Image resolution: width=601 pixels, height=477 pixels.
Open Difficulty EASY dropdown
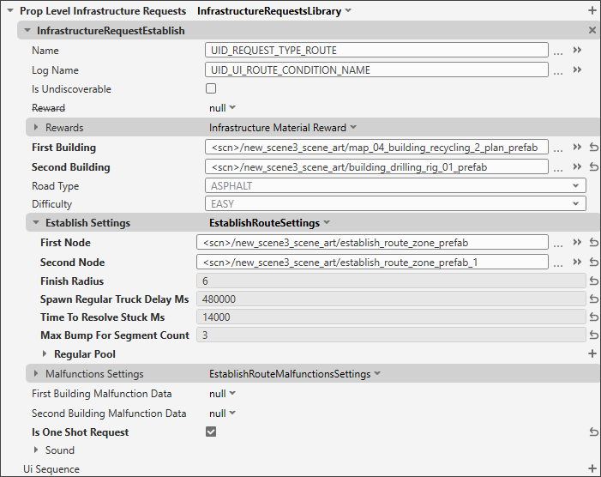(x=395, y=203)
